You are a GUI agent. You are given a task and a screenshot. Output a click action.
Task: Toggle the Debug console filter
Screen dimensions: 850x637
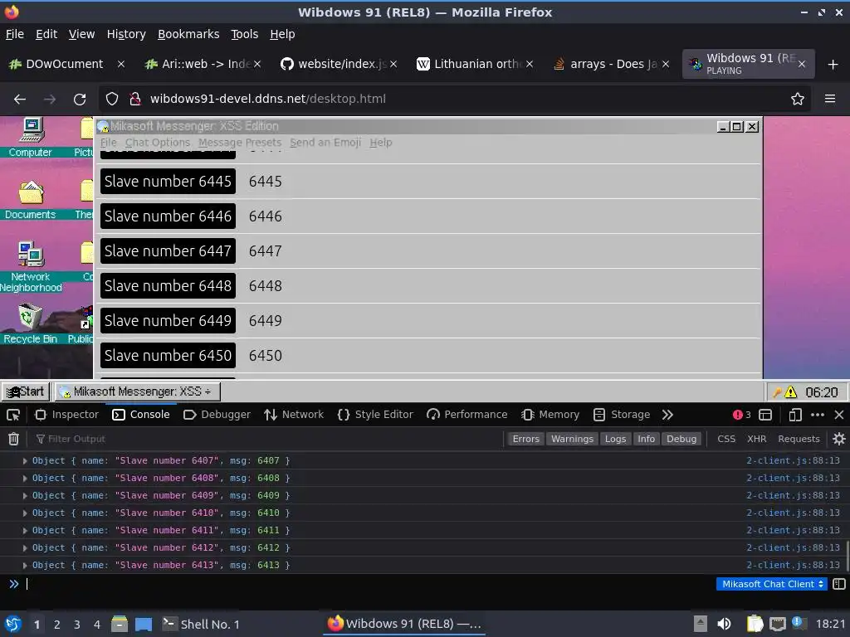[x=681, y=439]
